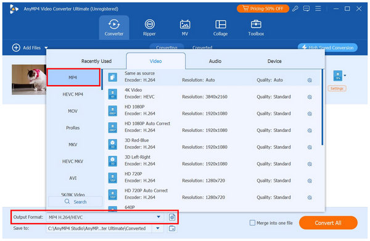Viewport: 370px width, 241px height.
Task: Open the Ripper module
Action: (x=149, y=28)
